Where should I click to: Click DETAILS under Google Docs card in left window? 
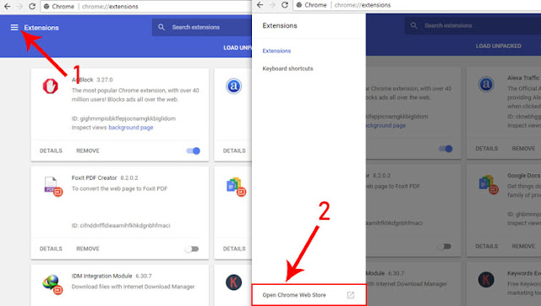[x=234, y=249]
